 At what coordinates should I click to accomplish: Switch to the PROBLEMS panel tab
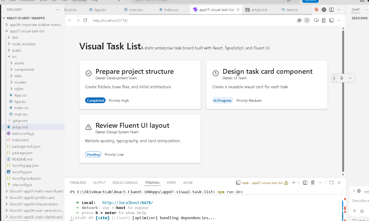point(78,183)
